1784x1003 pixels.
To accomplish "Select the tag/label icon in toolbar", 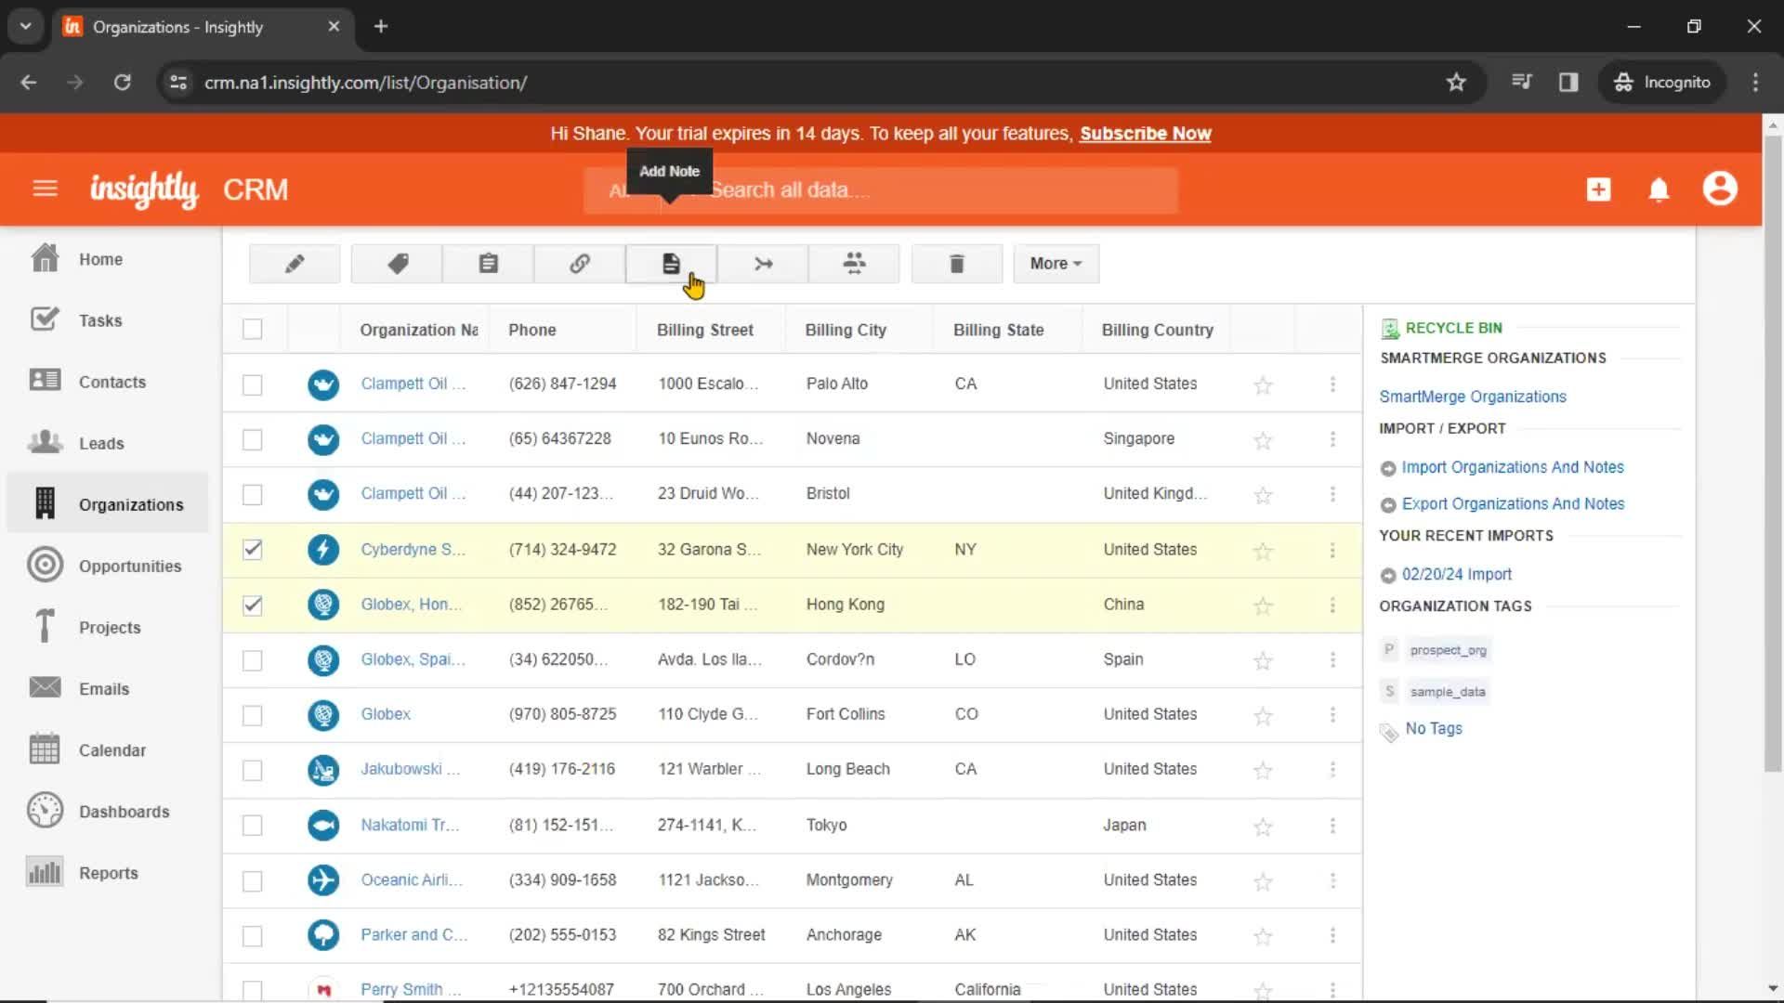I will 397,264.
